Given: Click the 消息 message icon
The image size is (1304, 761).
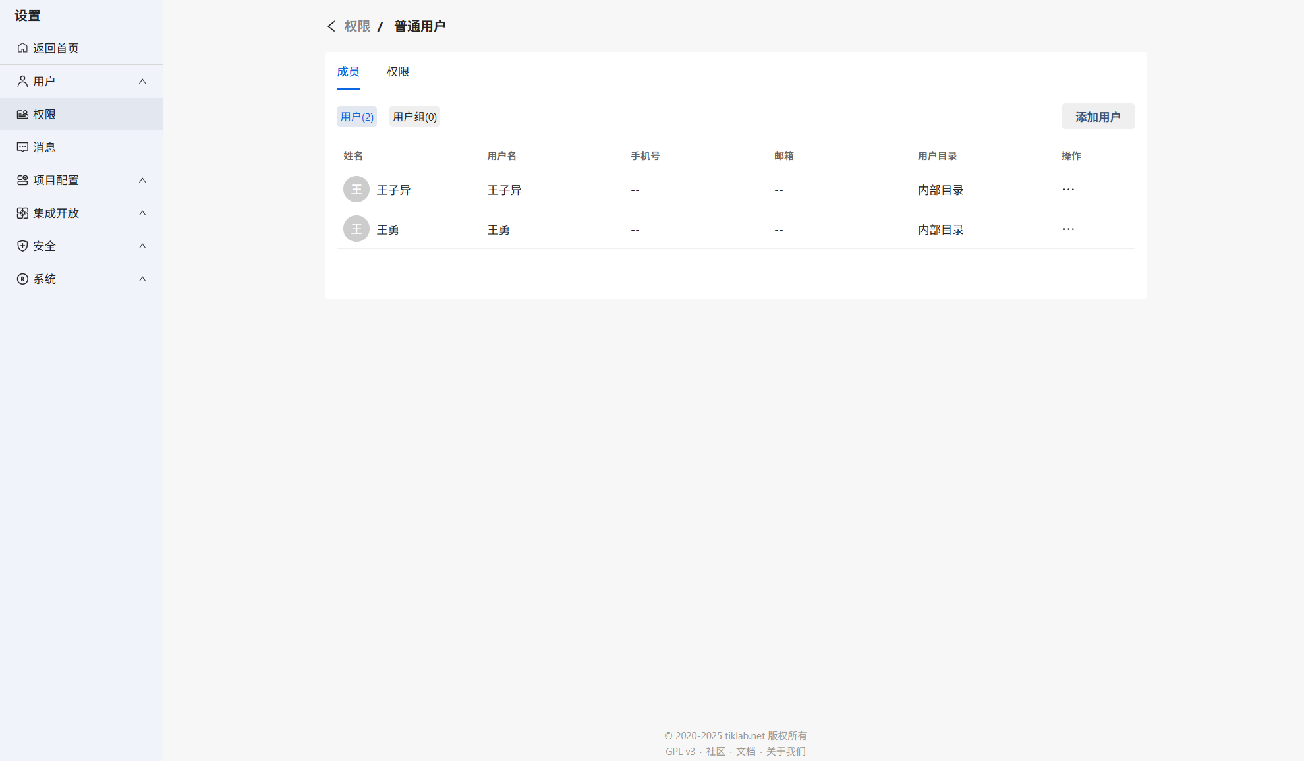Looking at the screenshot, I should click(22, 147).
